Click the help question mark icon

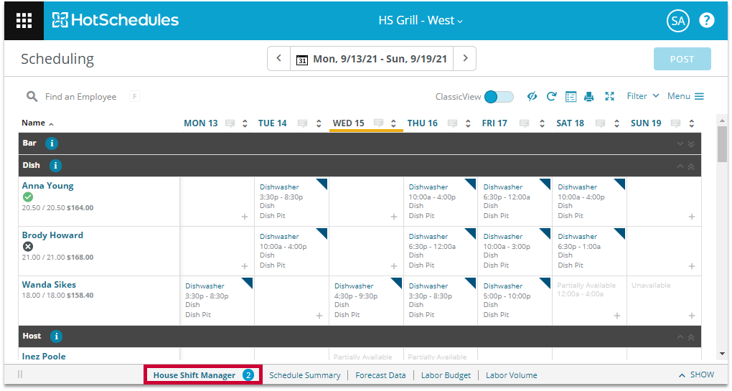click(707, 20)
